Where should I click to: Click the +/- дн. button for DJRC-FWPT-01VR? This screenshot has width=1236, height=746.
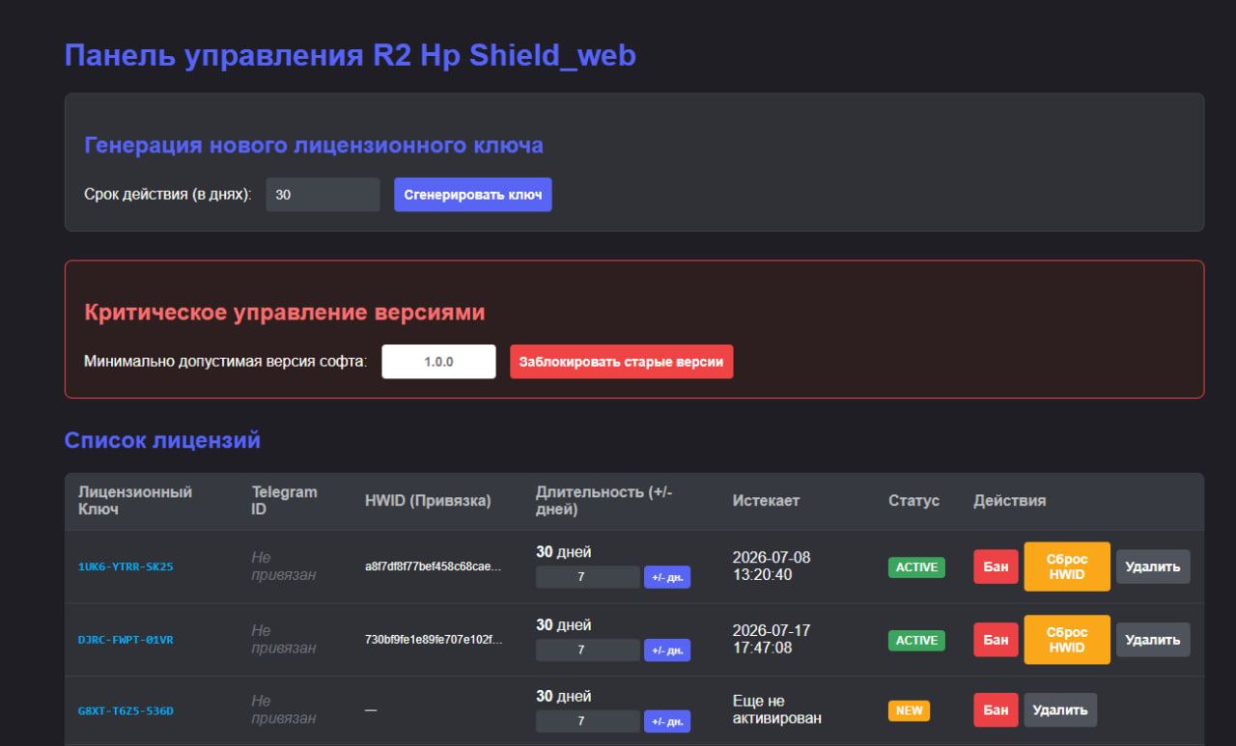[x=667, y=650]
